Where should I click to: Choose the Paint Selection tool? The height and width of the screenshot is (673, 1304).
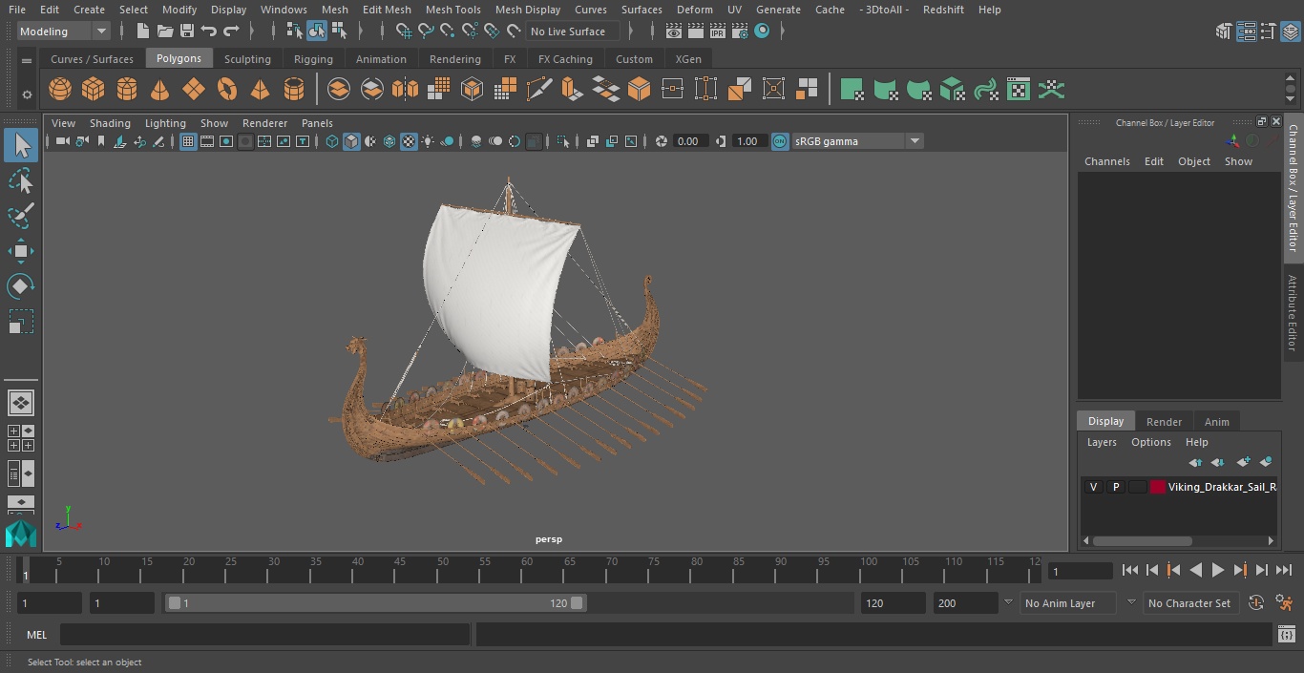(x=20, y=216)
